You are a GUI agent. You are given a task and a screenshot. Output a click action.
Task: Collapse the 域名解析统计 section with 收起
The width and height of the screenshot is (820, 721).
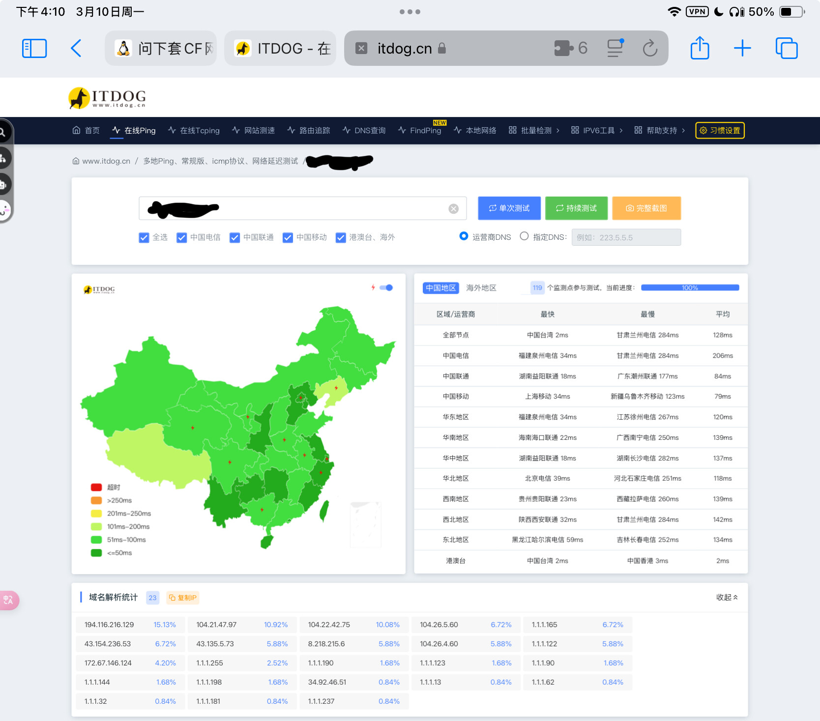click(727, 598)
